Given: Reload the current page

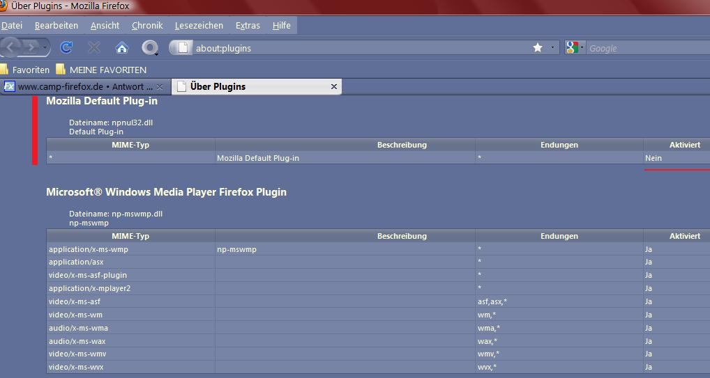Looking at the screenshot, I should coord(66,47).
